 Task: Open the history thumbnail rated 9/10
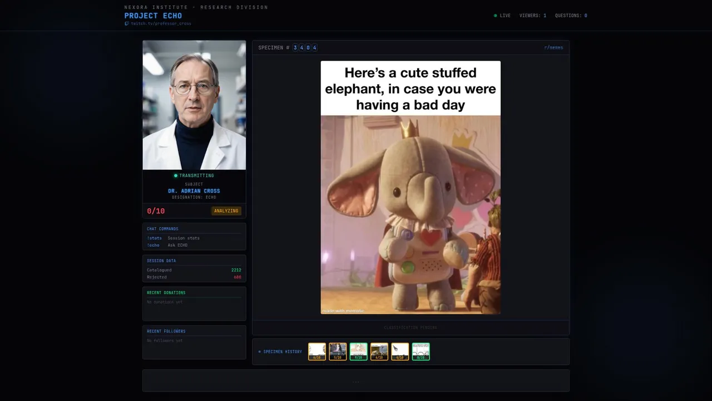(x=358, y=351)
